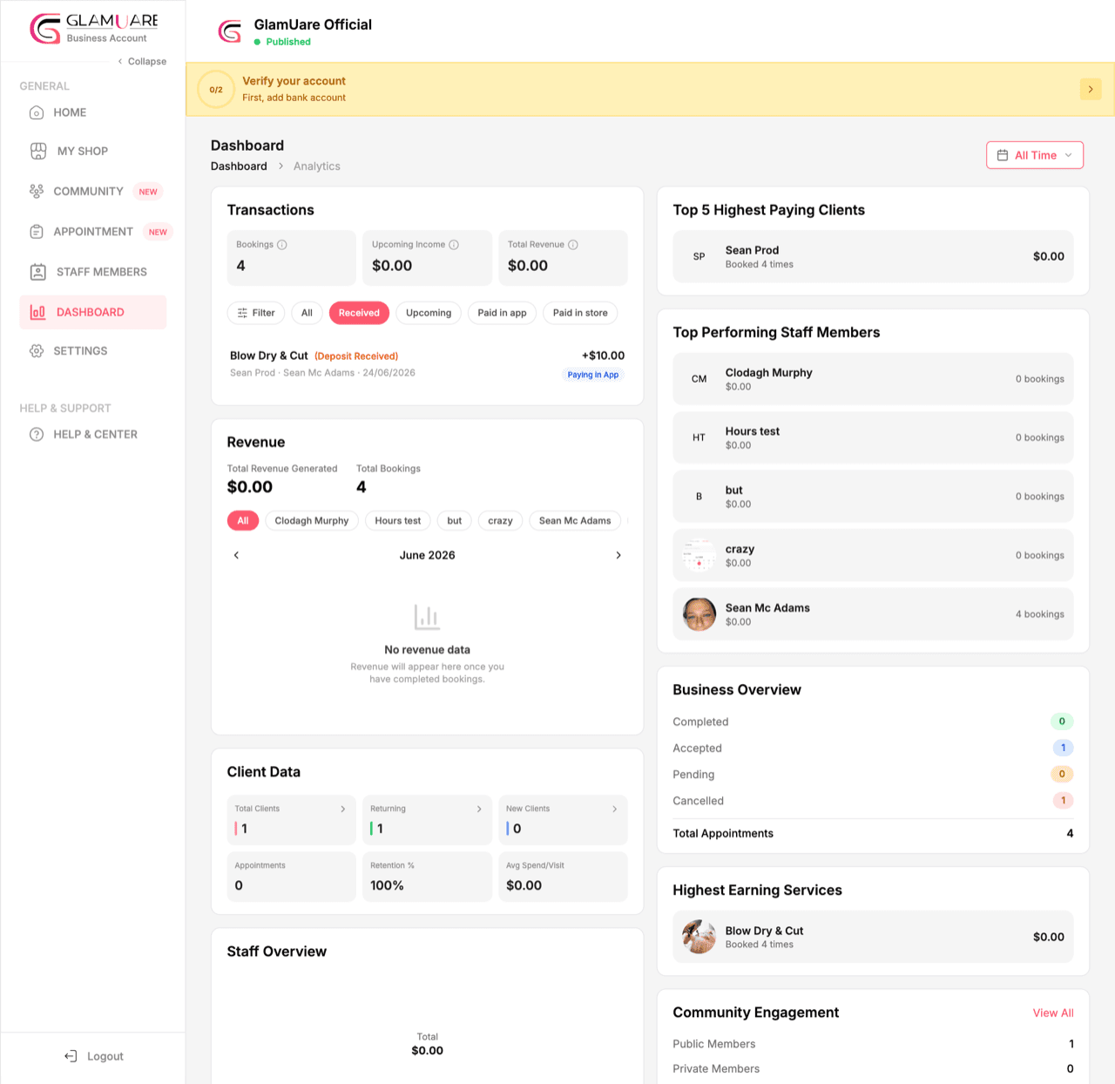The image size is (1115, 1084).
Task: Filter revenue by but
Action: coord(455,520)
